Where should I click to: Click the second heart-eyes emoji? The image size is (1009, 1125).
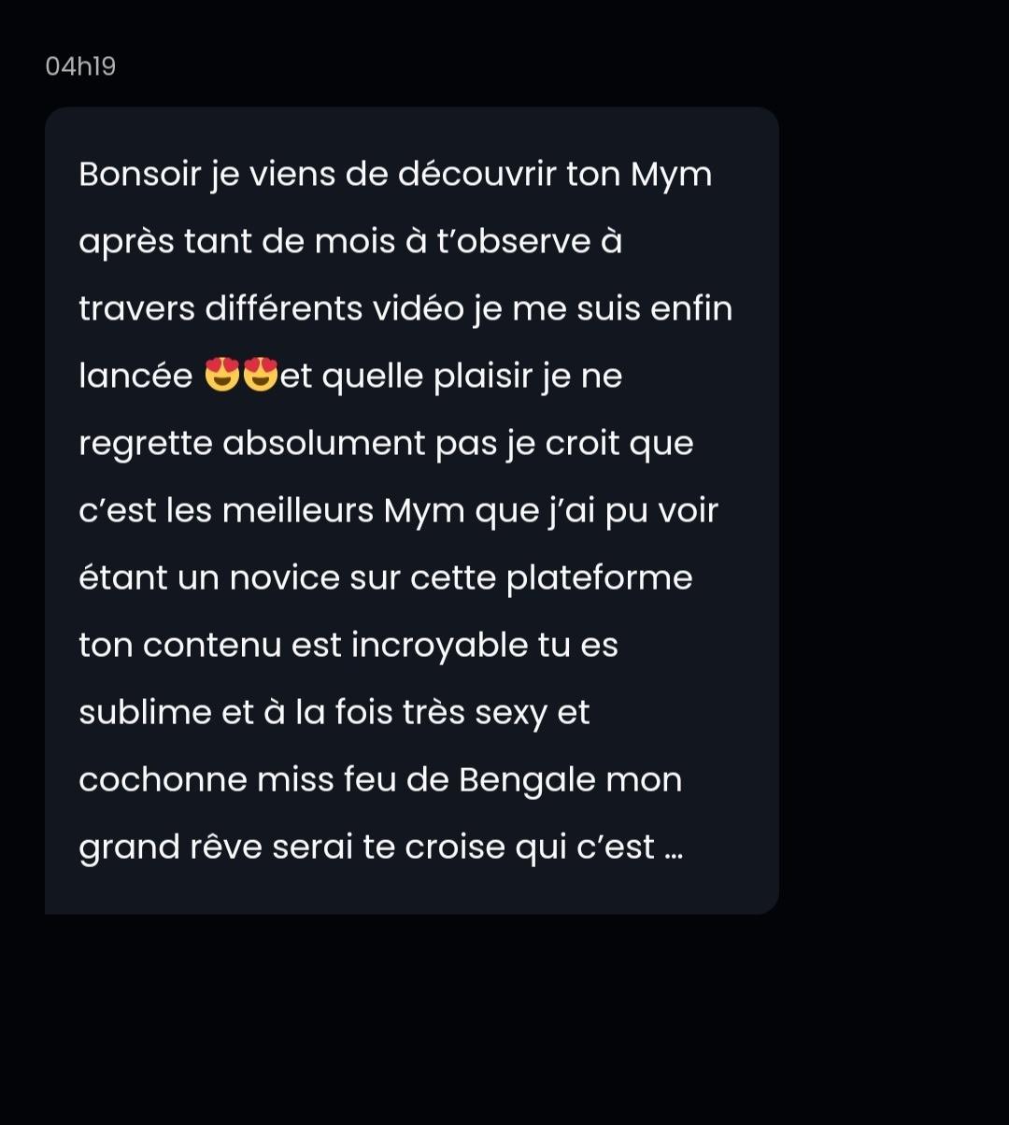point(261,376)
